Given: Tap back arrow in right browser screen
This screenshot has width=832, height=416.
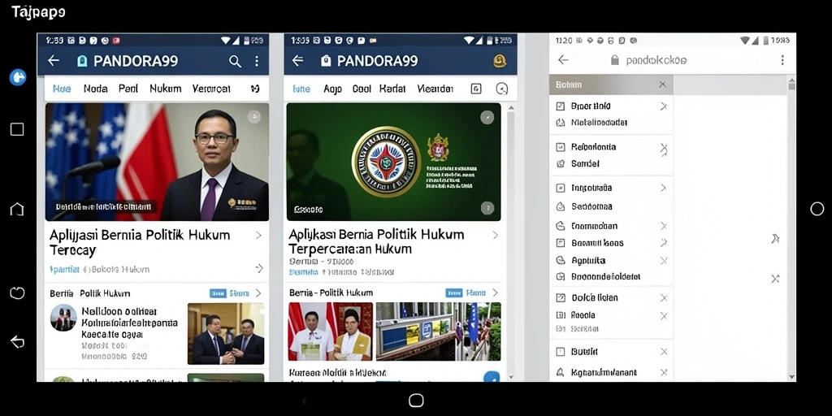Looking at the screenshot, I should click(x=564, y=60).
